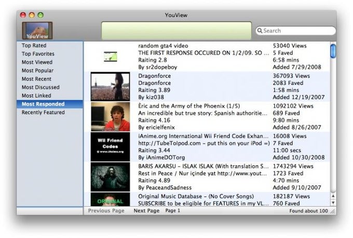Click the author 'By PeaceandSadness'
Screen dimensions: 353x238
click(x=165, y=188)
